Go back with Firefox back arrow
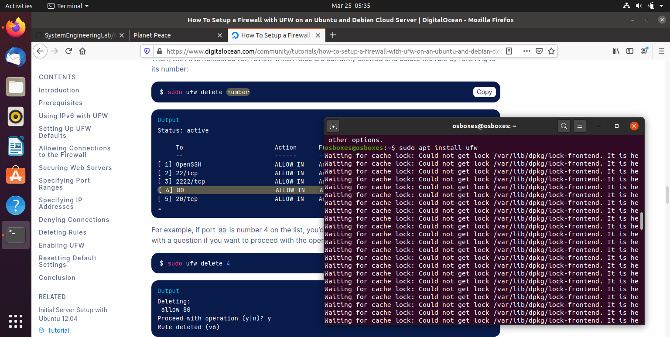Screen dimensions: 670x337 (x=40, y=51)
